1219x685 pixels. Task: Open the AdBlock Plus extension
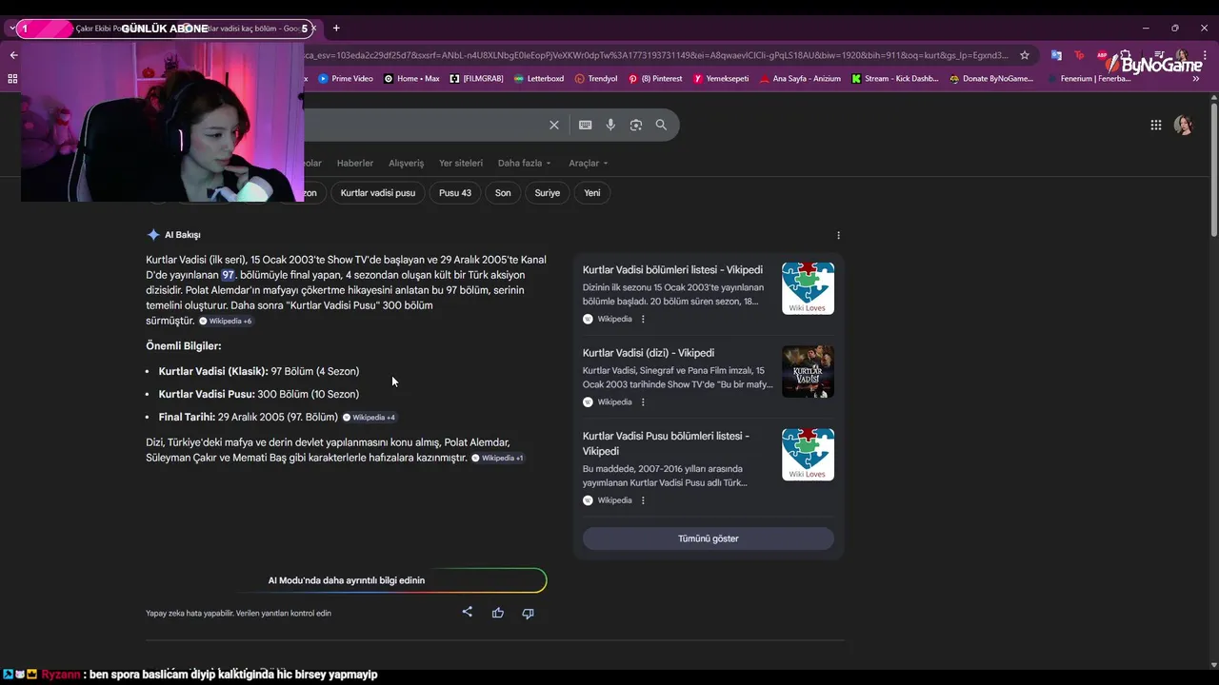tap(1102, 55)
